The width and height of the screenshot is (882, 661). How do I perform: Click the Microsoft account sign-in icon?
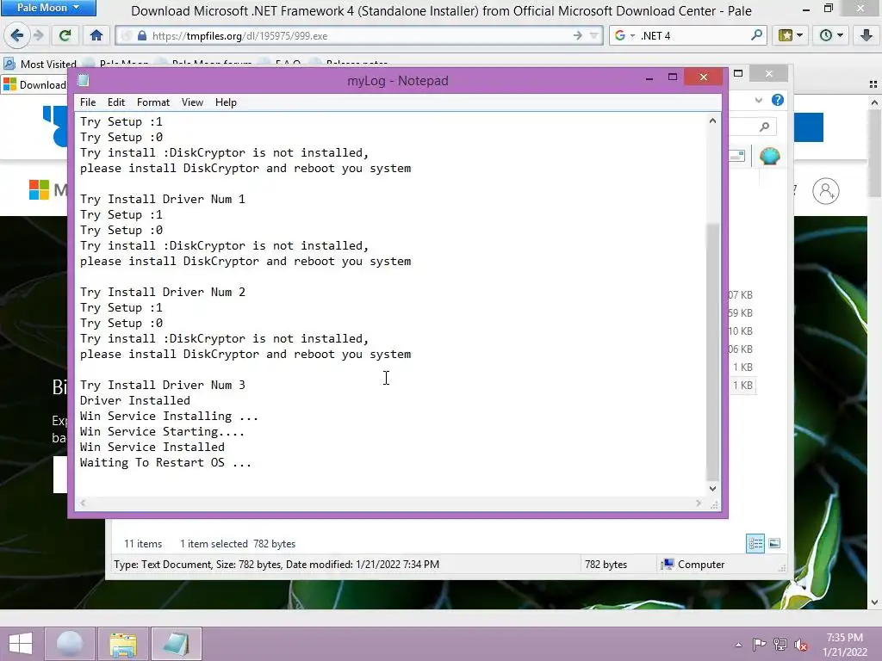pos(826,191)
